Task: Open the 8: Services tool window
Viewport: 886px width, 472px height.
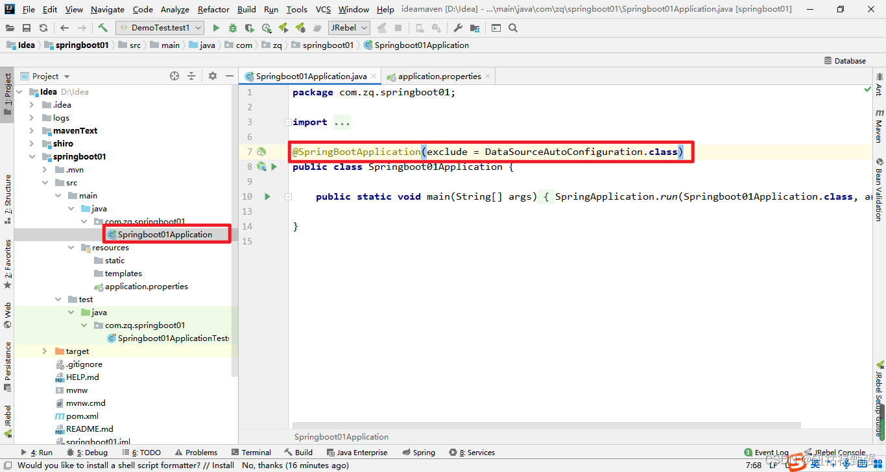Action: (472, 453)
